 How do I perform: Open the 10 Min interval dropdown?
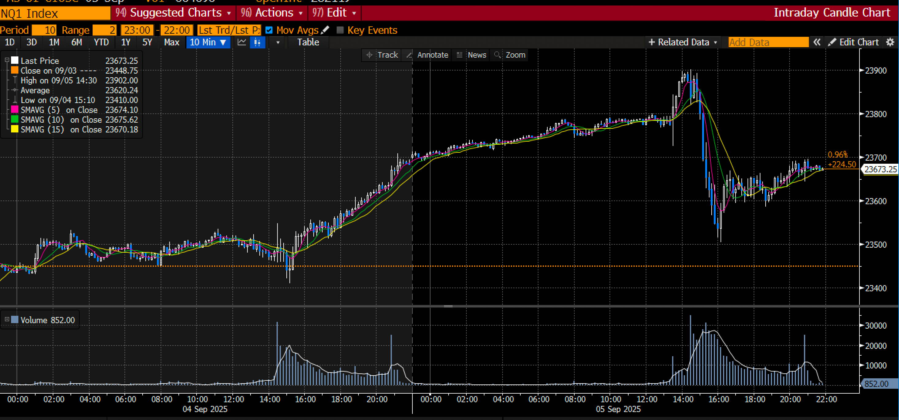click(208, 42)
